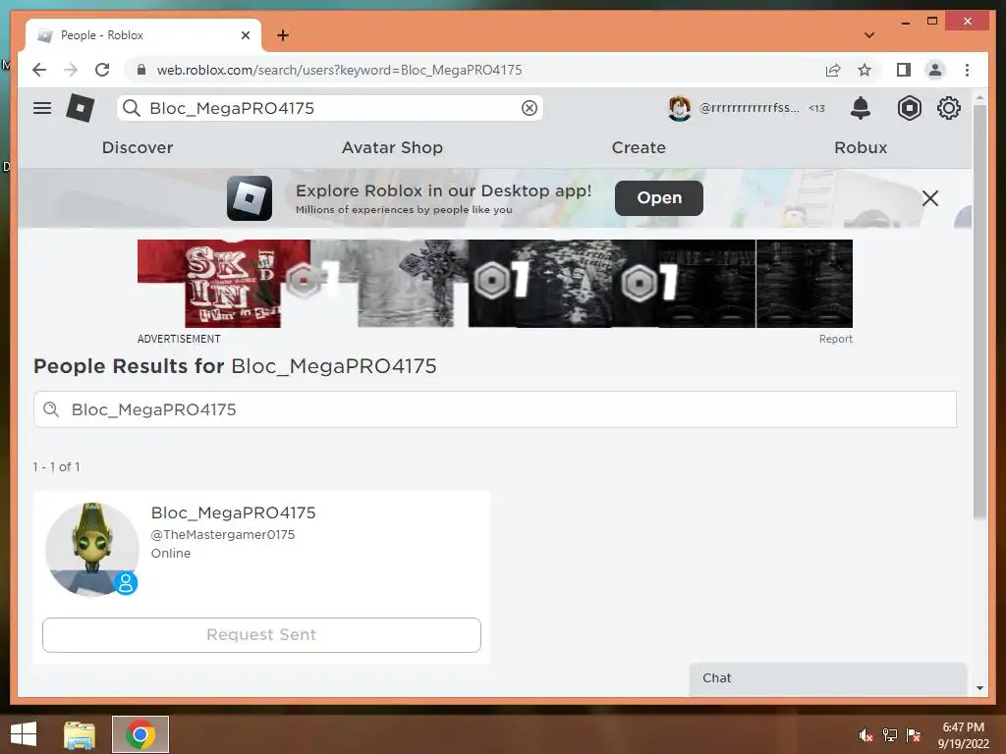Open File Explorer from taskbar
Viewport: 1006px width, 754px height.
click(80, 734)
